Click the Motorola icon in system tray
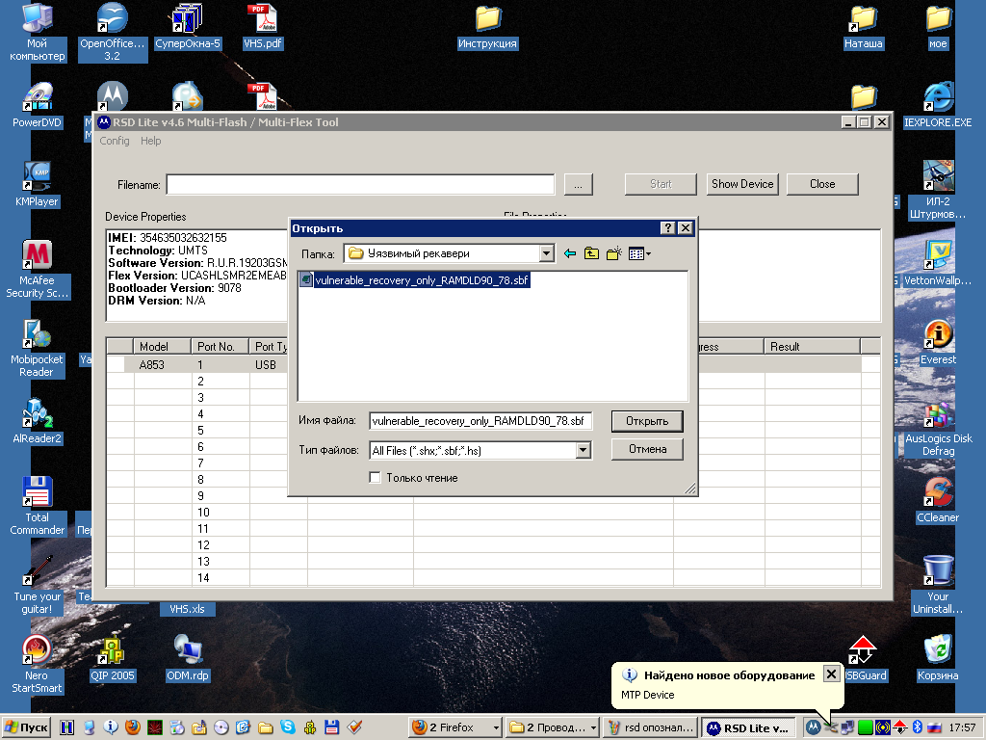986x740 pixels. 813,727
